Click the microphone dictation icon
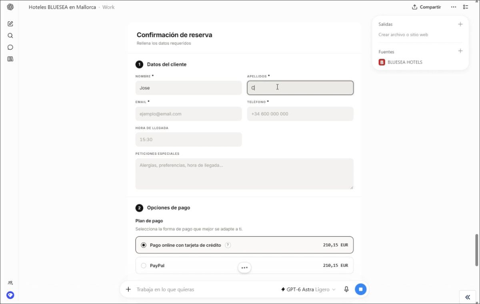480x304 pixels. [x=346, y=289]
